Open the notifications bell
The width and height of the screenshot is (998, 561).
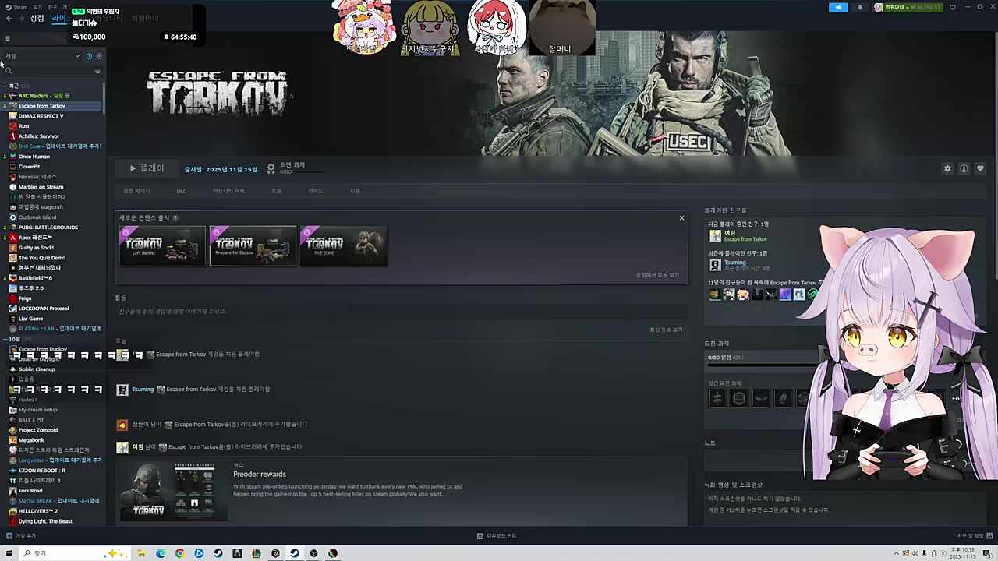click(x=860, y=8)
